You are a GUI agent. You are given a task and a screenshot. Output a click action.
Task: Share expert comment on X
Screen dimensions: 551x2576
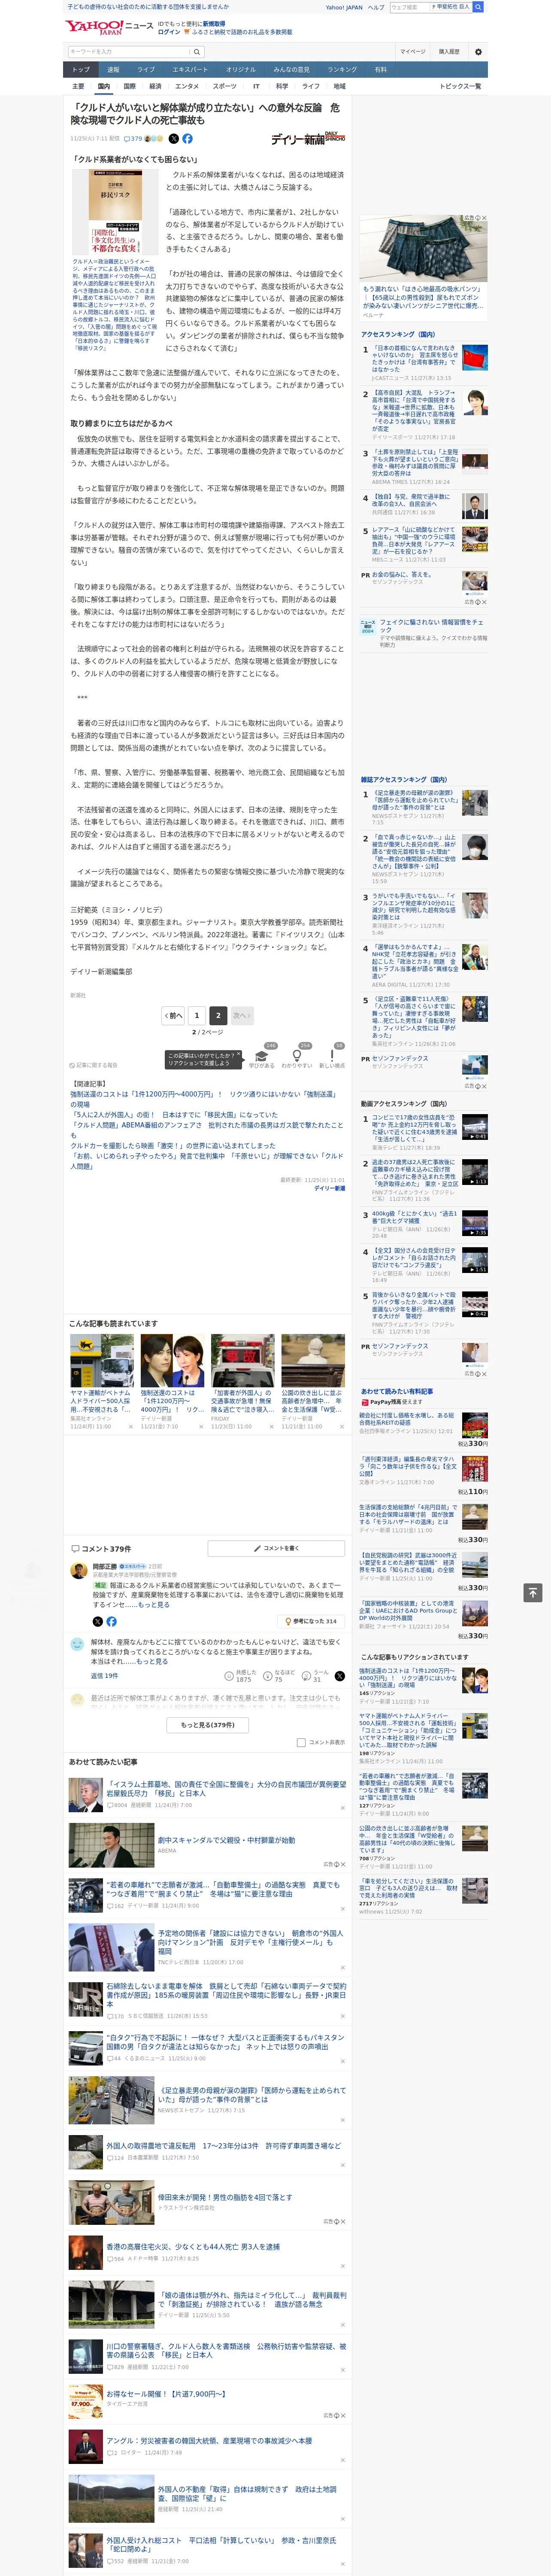[x=97, y=1621]
